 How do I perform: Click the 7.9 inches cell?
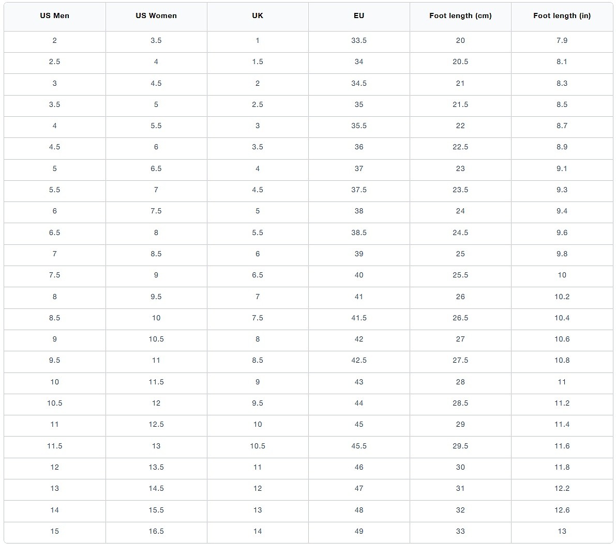click(x=562, y=41)
